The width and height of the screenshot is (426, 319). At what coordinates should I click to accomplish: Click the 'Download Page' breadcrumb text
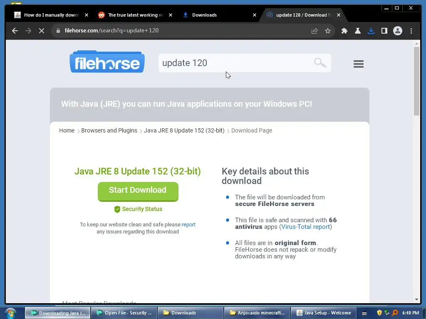252,130
